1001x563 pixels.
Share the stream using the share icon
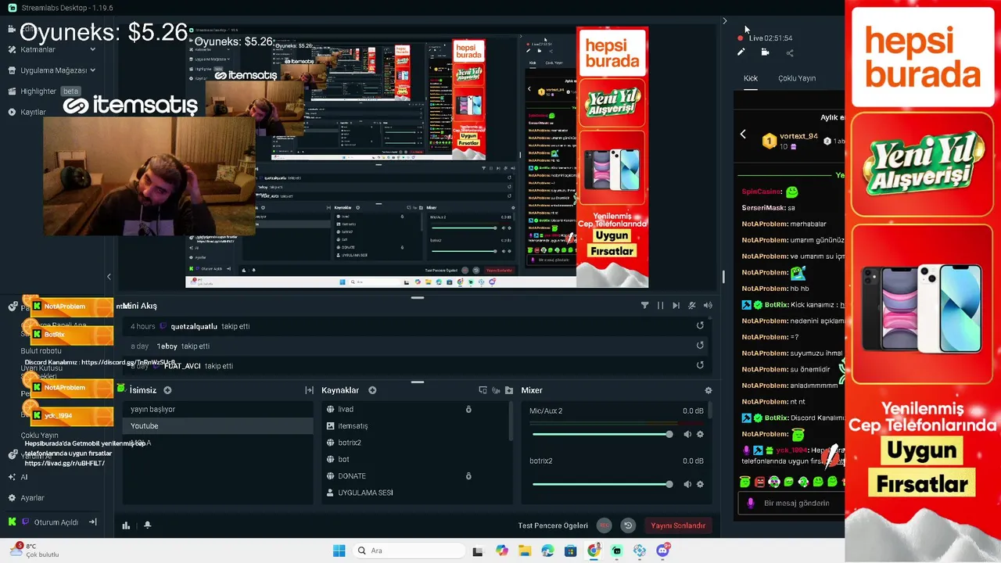pos(789,52)
